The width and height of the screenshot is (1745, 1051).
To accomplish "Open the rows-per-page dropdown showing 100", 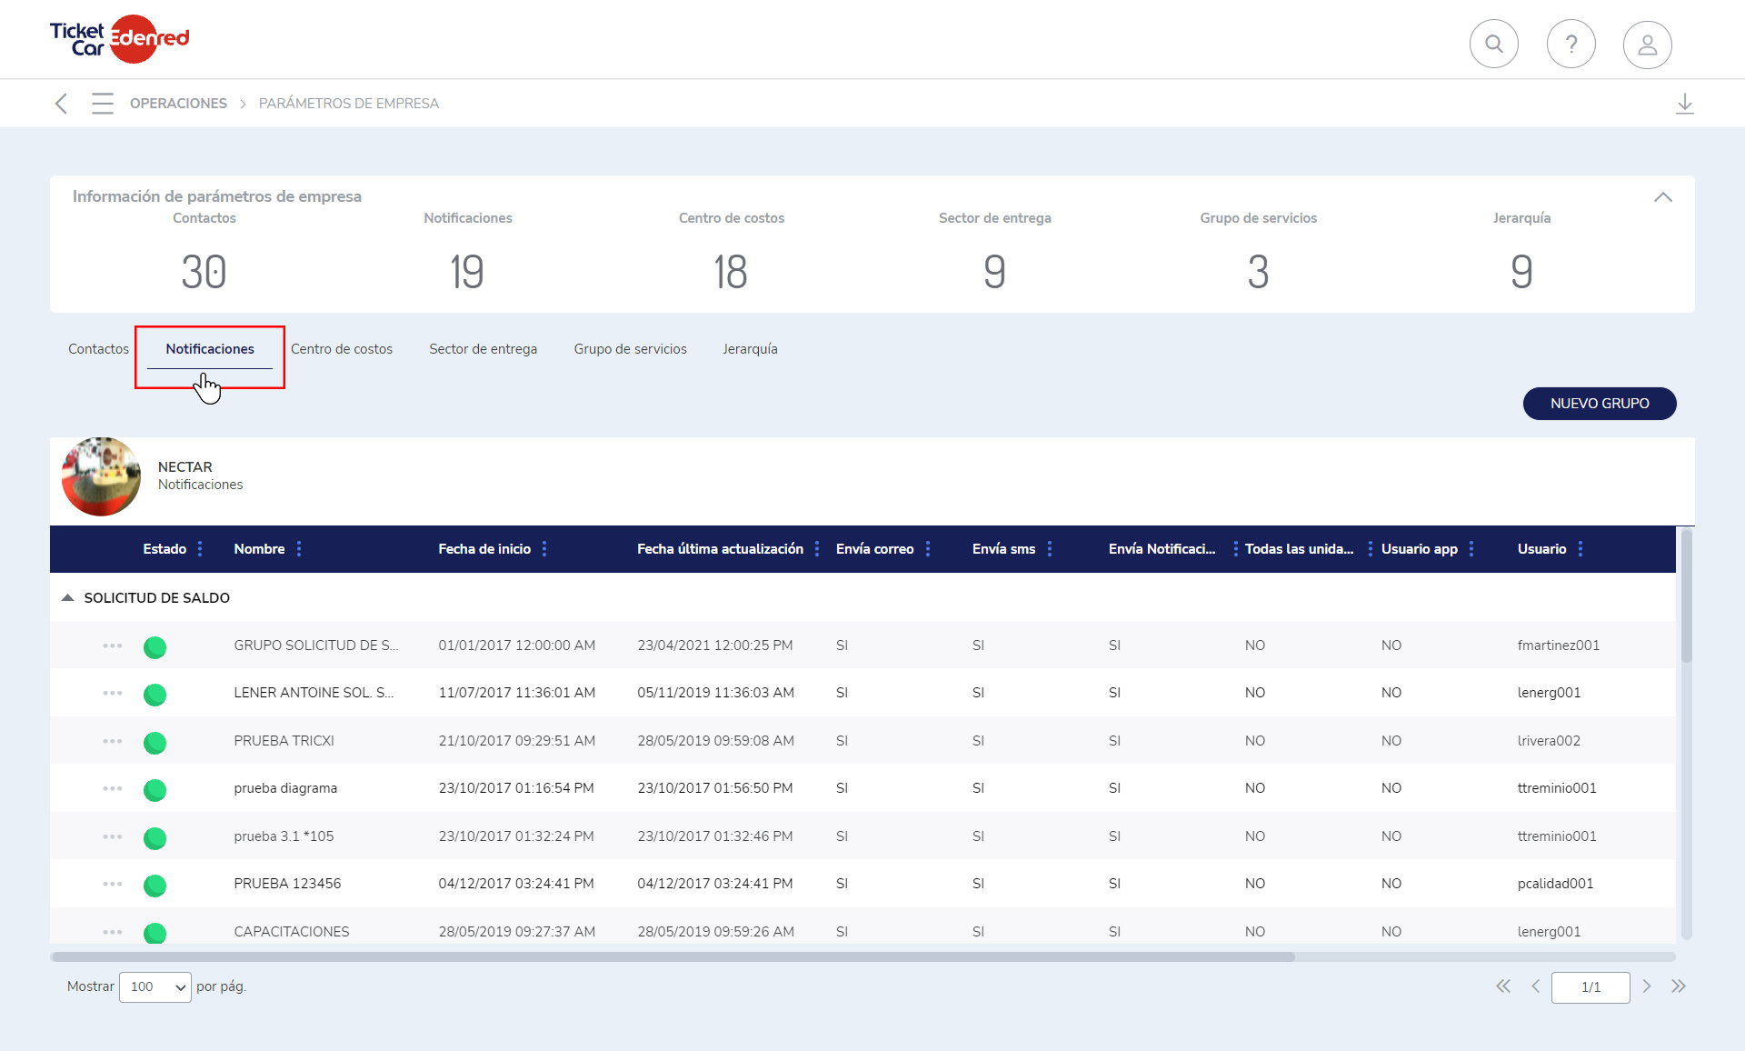I will point(155,986).
